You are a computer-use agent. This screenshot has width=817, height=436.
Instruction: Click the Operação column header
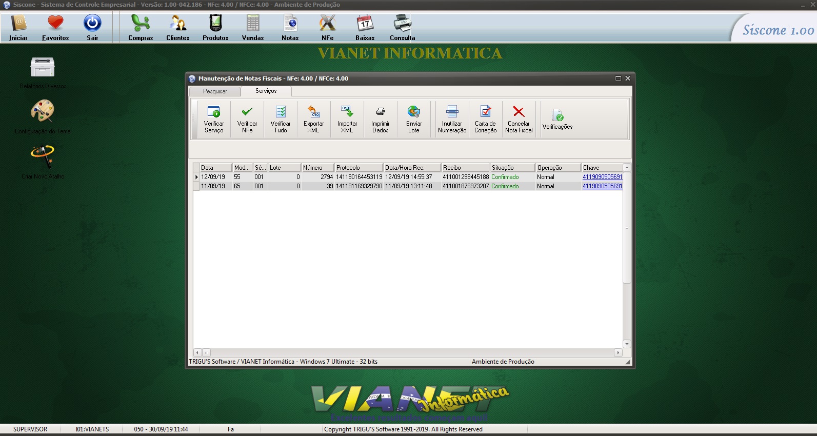pos(558,168)
